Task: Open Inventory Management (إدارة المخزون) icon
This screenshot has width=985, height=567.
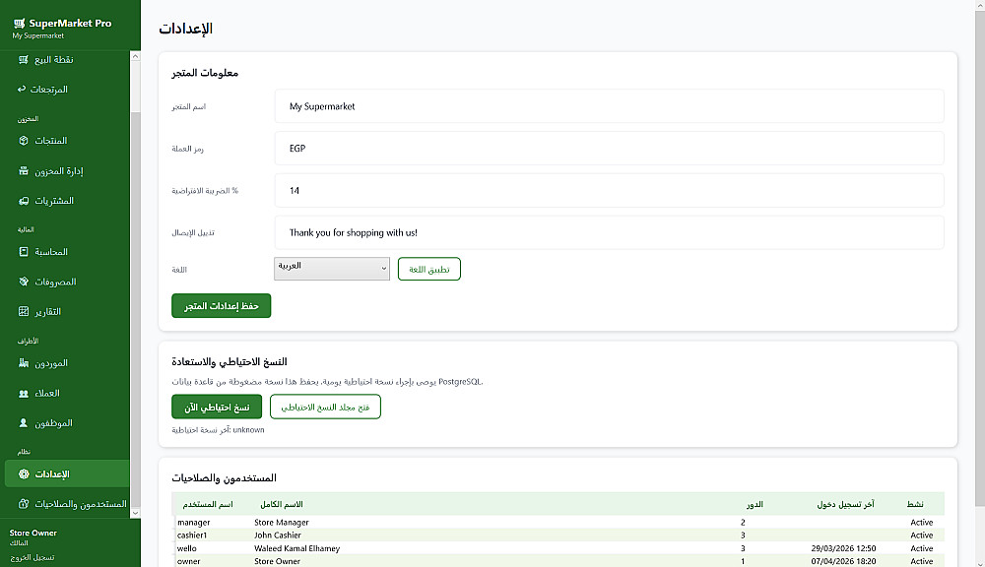Action: tap(24, 171)
